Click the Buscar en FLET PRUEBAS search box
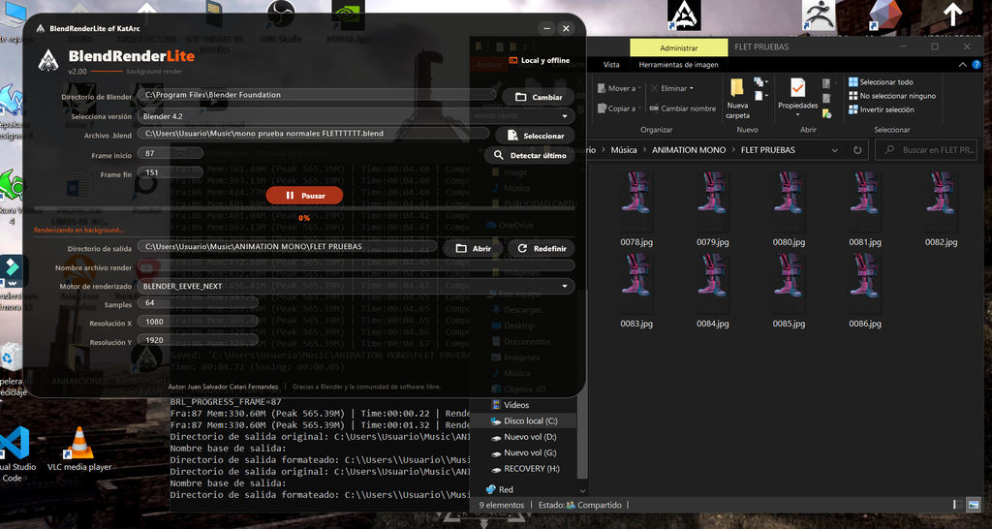Image resolution: width=992 pixels, height=529 pixels. click(926, 150)
